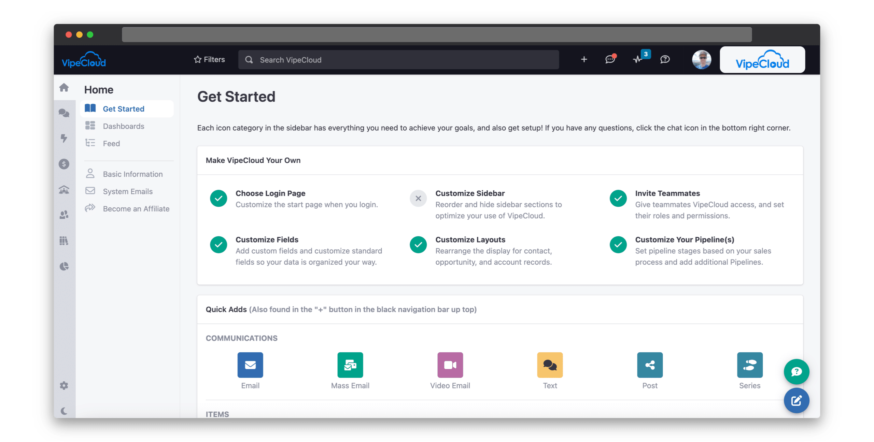Toggle the Choose Login Page checkmark
Screen dimensions: 874x442
(x=218, y=198)
